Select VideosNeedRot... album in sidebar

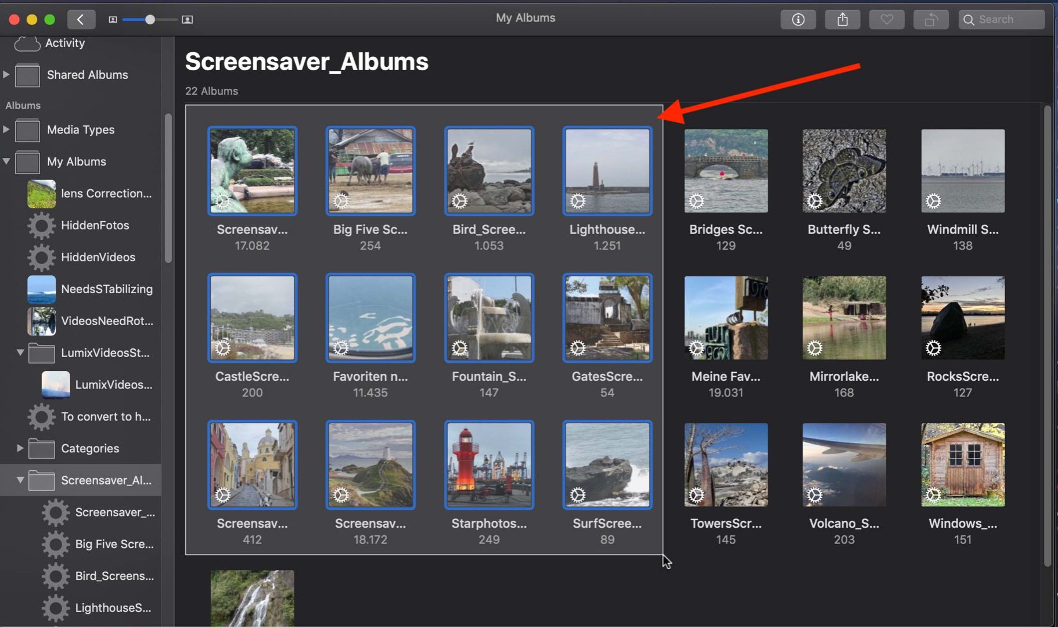coord(81,322)
